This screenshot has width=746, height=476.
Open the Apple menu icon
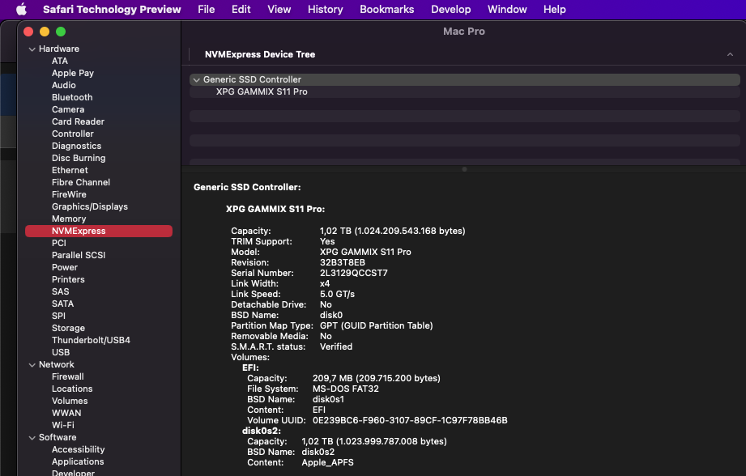click(x=21, y=9)
